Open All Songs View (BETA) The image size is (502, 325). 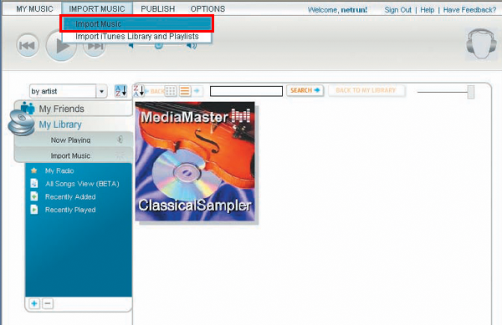tap(82, 184)
